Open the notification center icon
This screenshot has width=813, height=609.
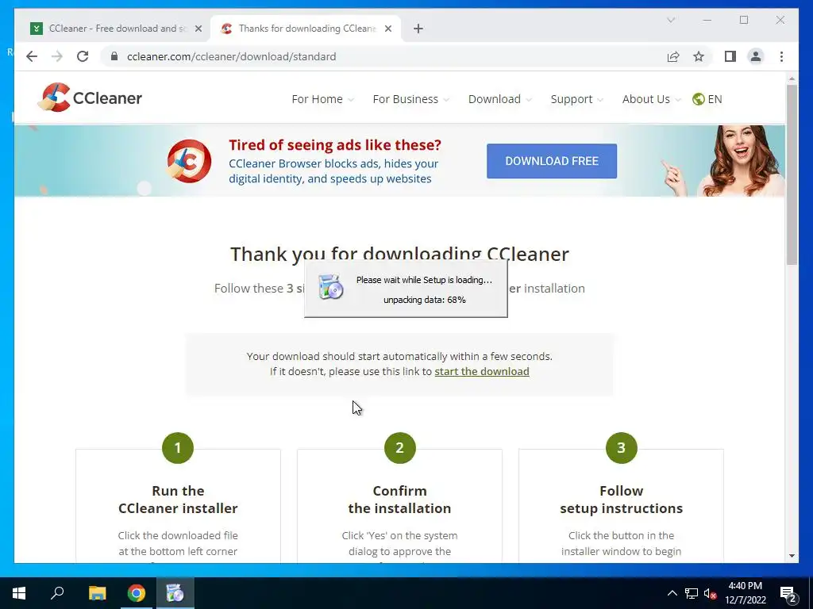[x=788, y=594]
